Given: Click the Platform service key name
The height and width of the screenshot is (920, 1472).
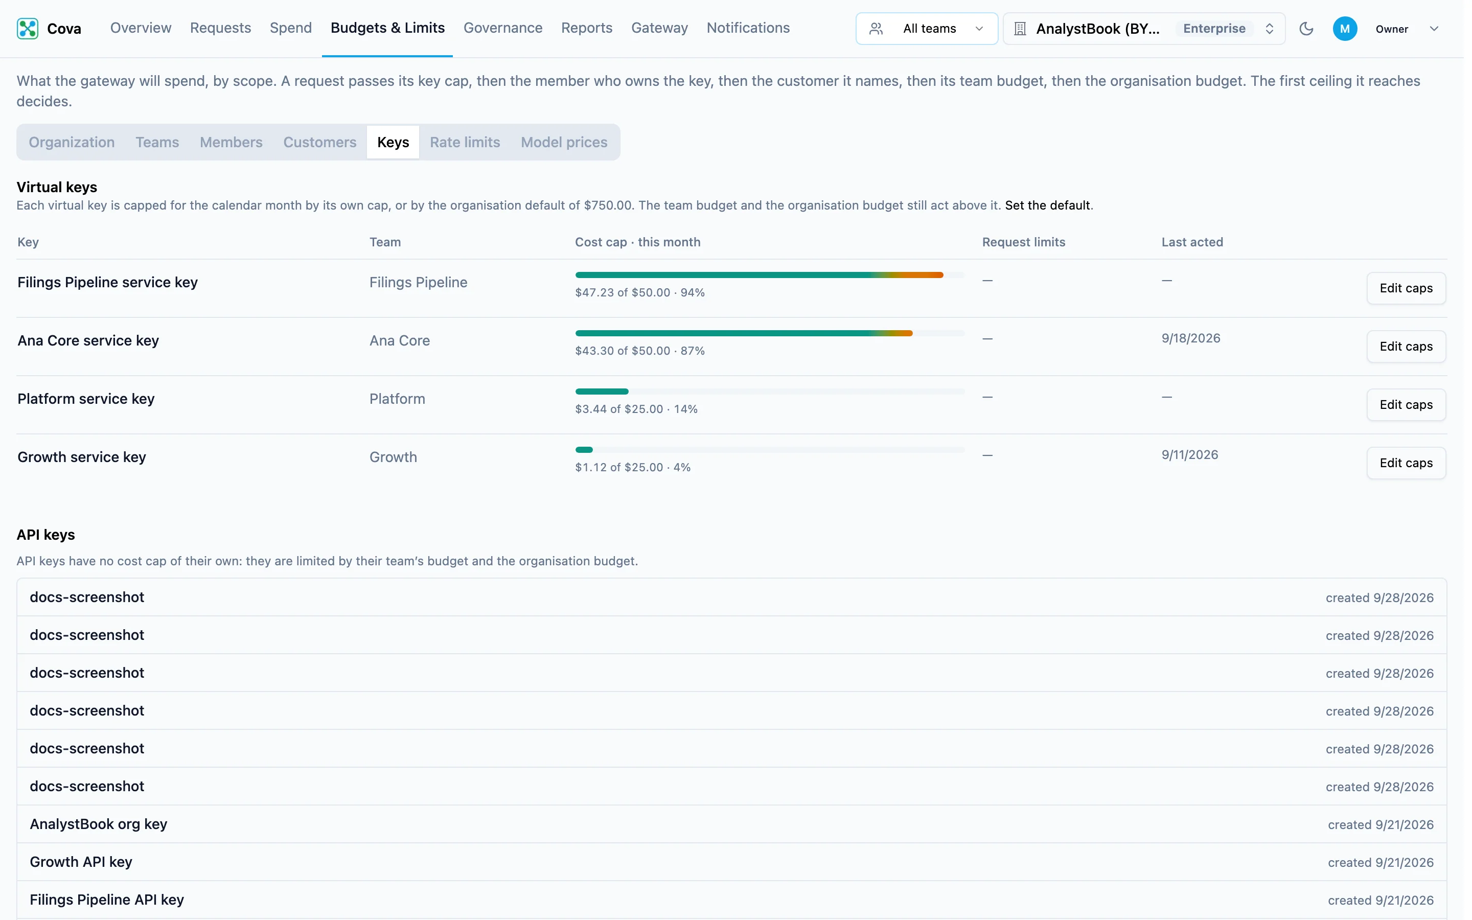Looking at the screenshot, I should click(x=86, y=400).
